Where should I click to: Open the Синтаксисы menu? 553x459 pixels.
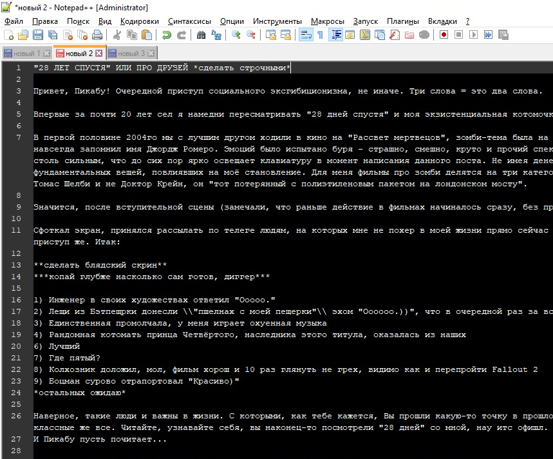(189, 21)
